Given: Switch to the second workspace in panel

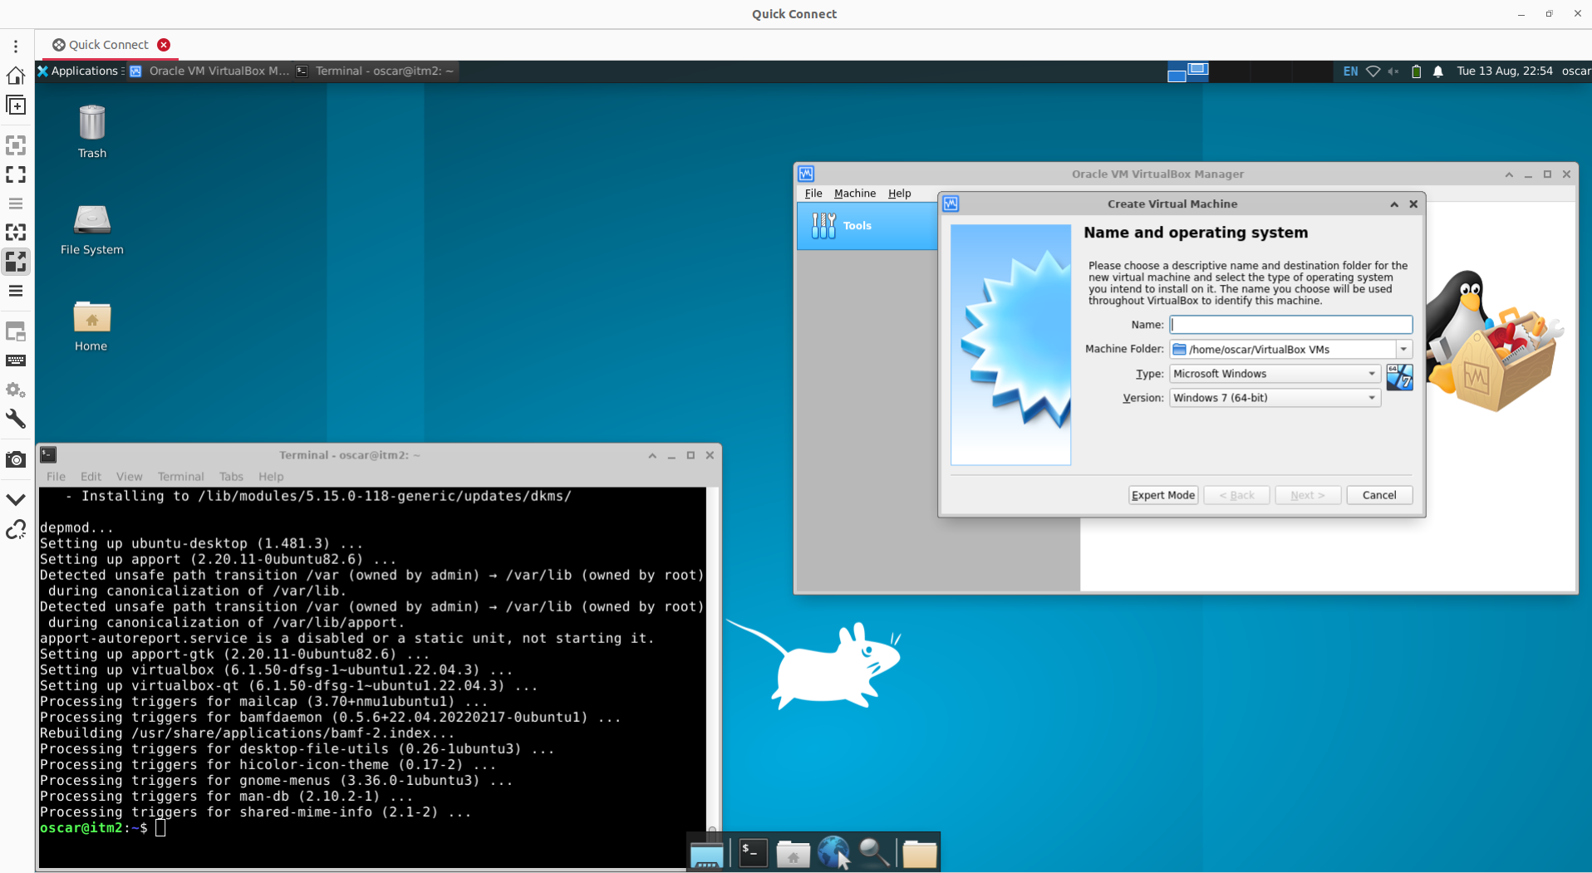Looking at the screenshot, I should click(1197, 69).
